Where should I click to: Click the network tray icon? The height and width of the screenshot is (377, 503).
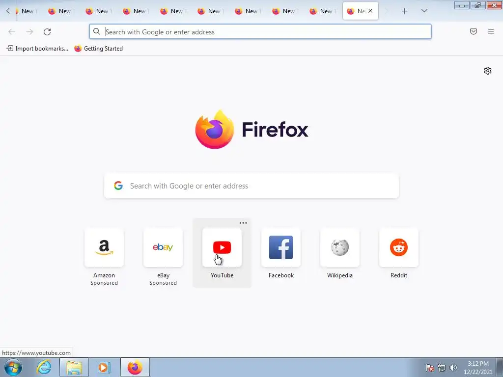click(442, 368)
